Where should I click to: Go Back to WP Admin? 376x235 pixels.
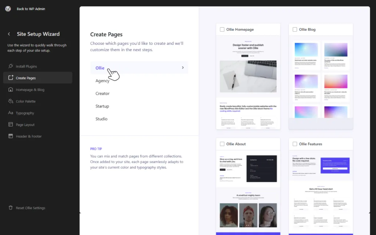[x=31, y=9]
